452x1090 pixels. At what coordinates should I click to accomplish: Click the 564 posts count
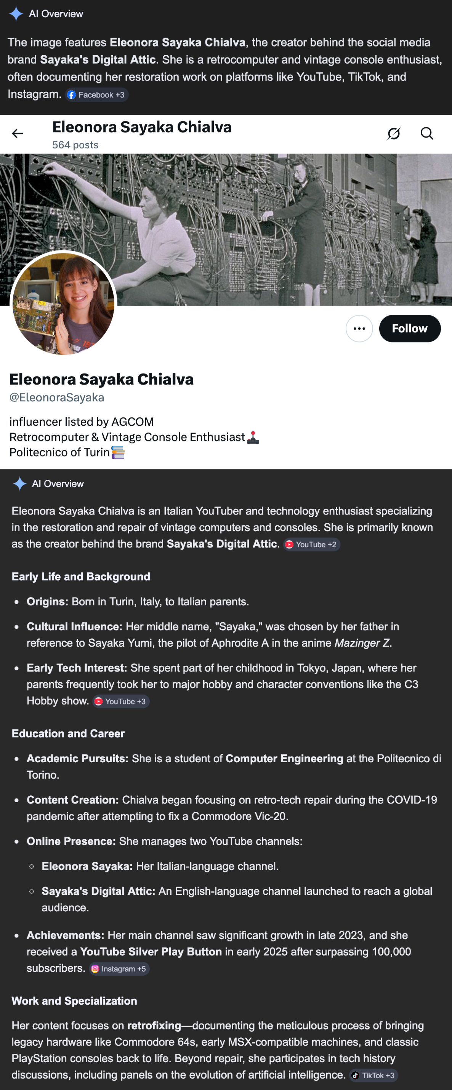(x=75, y=145)
